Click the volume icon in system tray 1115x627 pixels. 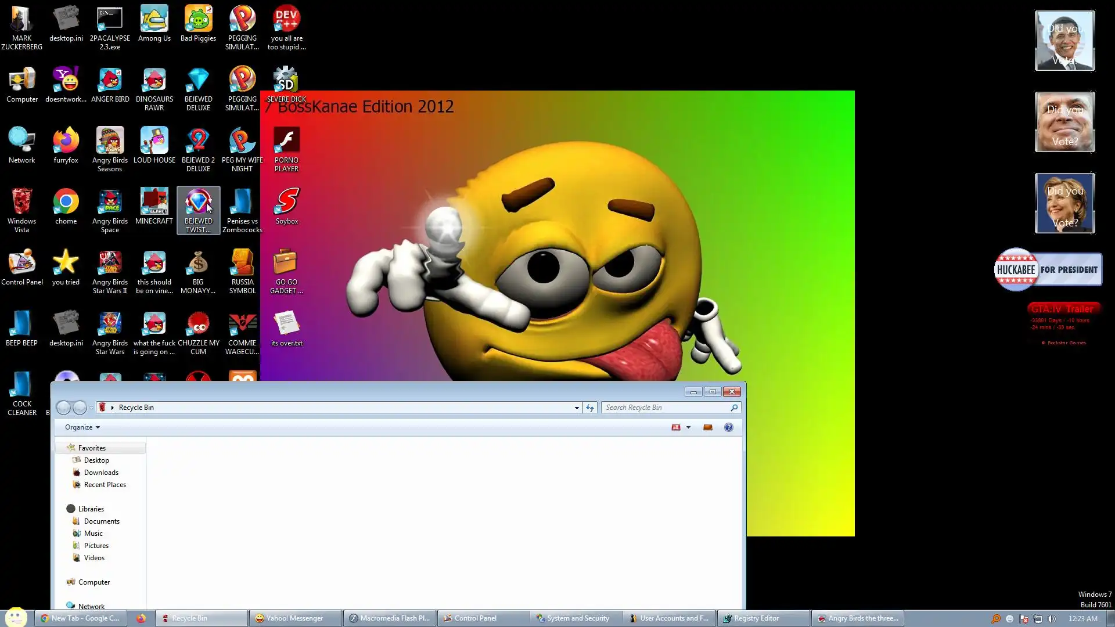point(1052,619)
